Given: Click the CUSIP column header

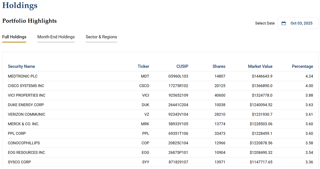Looking at the screenshot, I should click(x=182, y=66).
